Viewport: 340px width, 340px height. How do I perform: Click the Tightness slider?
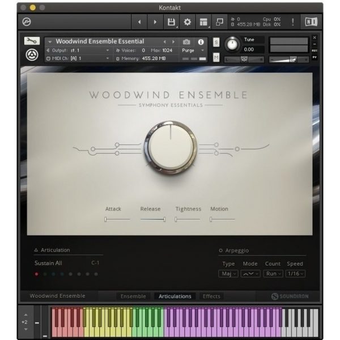tap(188, 219)
